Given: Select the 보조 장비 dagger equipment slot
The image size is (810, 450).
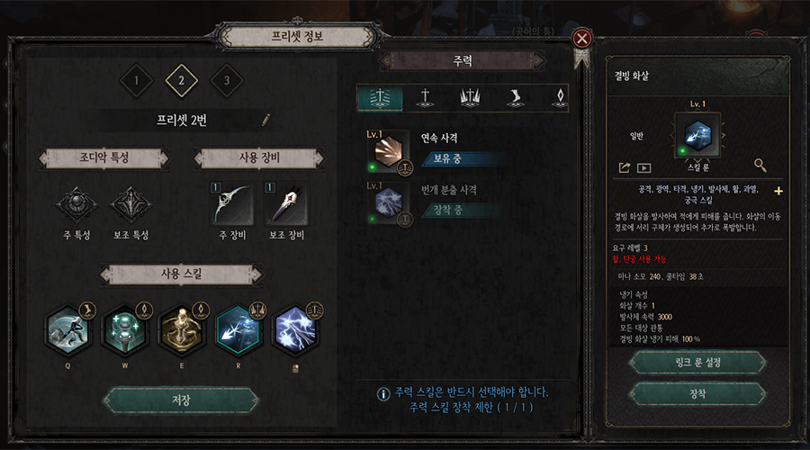Looking at the screenshot, I should (x=287, y=203).
